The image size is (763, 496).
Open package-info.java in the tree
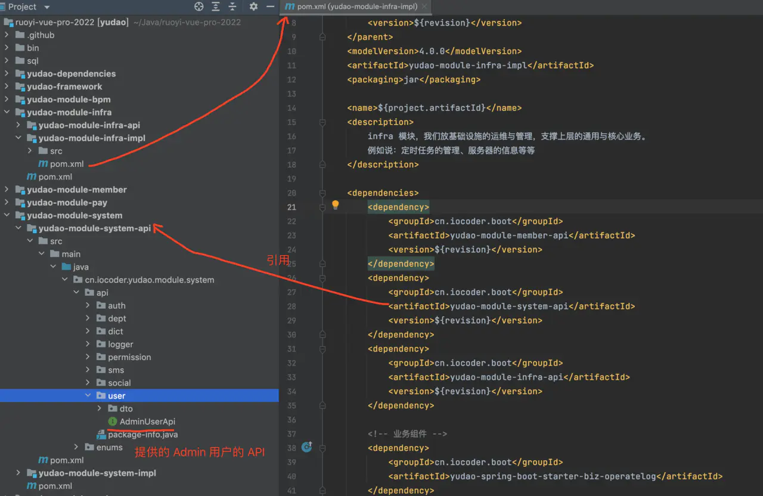(142, 435)
